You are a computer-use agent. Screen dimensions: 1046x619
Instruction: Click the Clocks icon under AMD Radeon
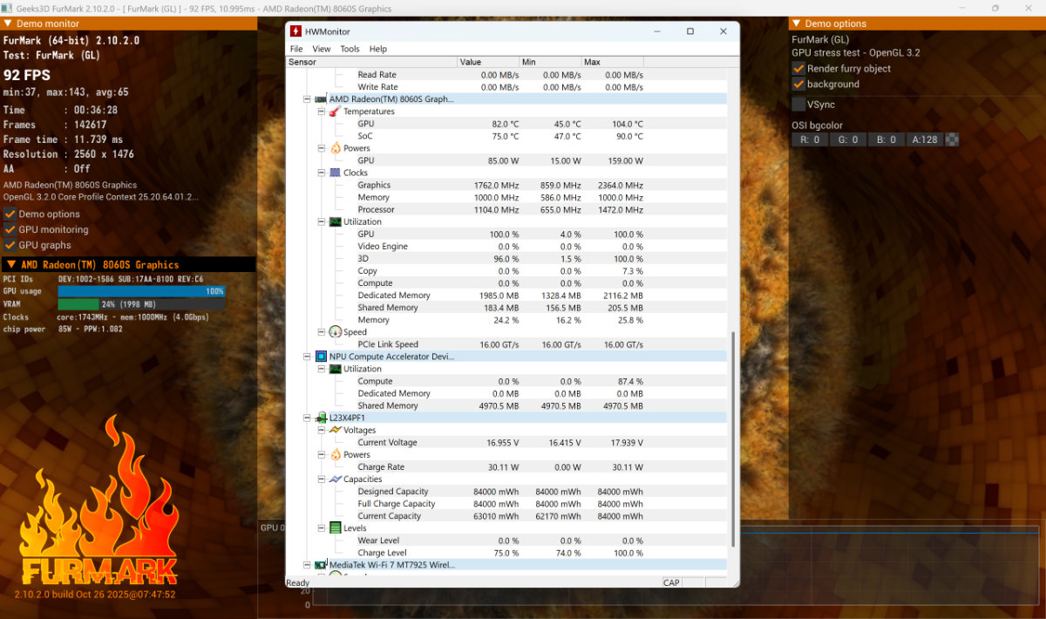(335, 173)
